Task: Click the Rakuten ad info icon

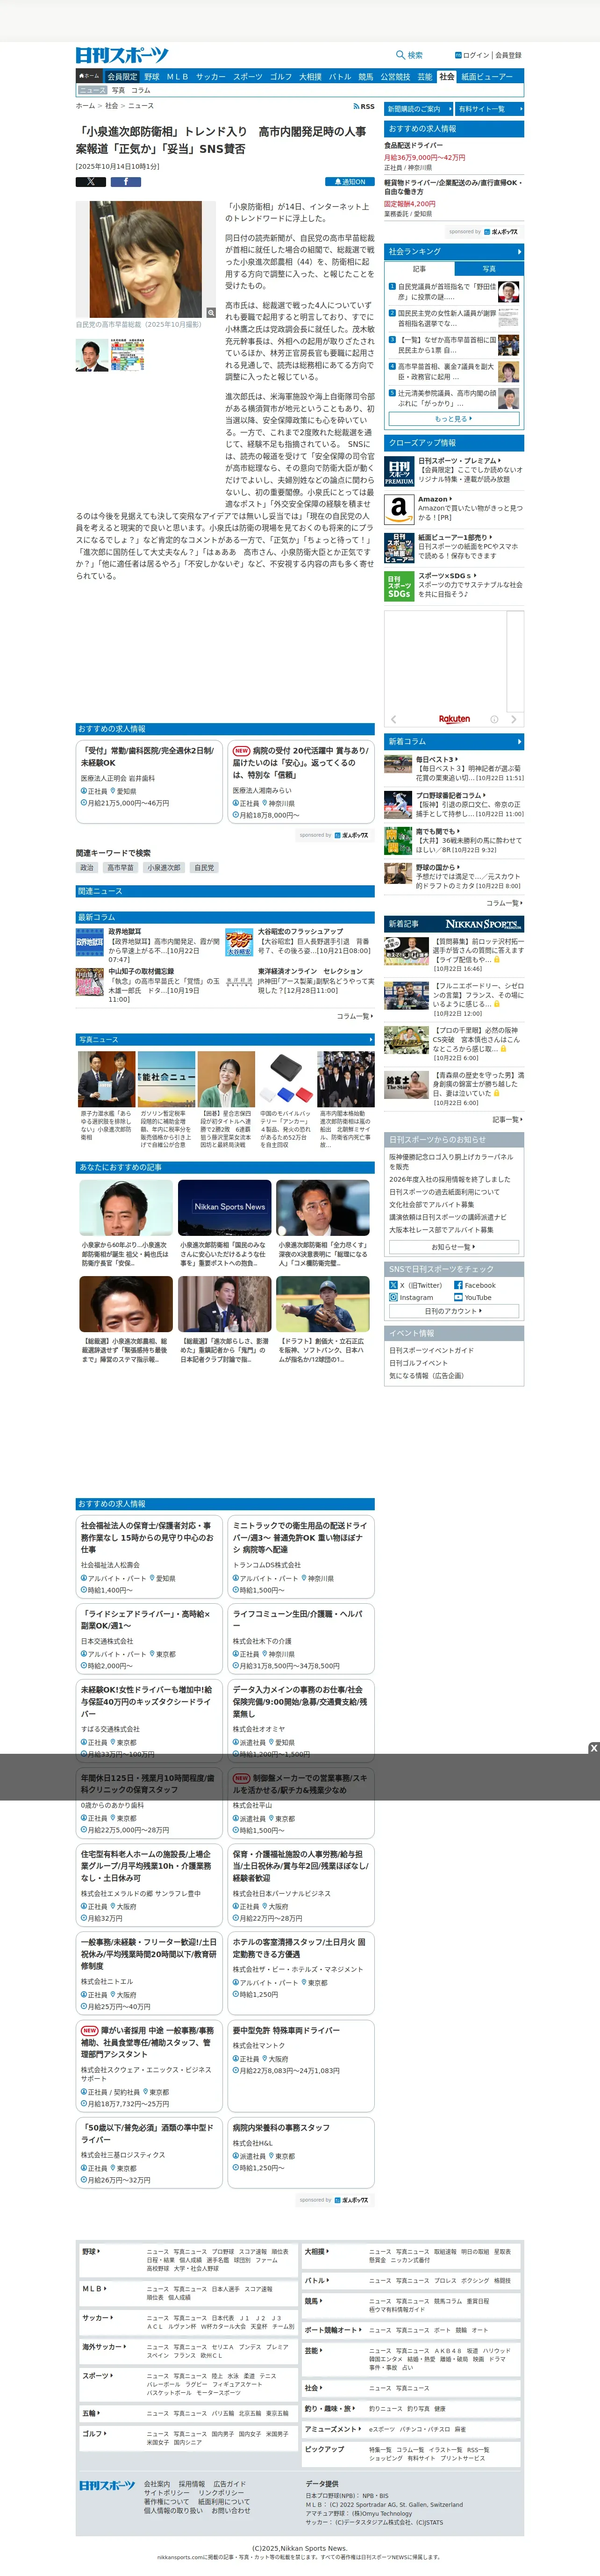Action: [x=494, y=719]
